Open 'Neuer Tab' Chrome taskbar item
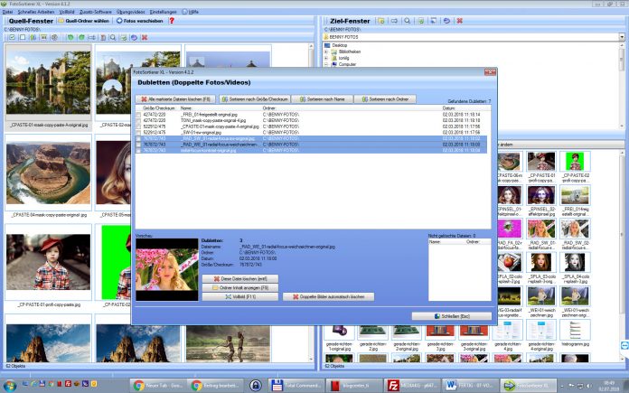629x393 pixels. pos(158,386)
